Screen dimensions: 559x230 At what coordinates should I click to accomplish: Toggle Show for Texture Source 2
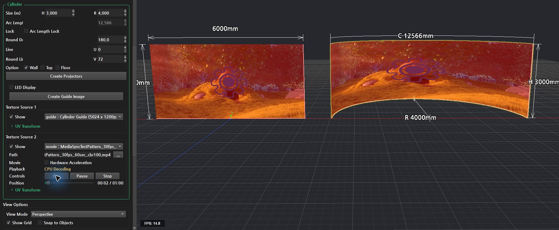pos(11,146)
